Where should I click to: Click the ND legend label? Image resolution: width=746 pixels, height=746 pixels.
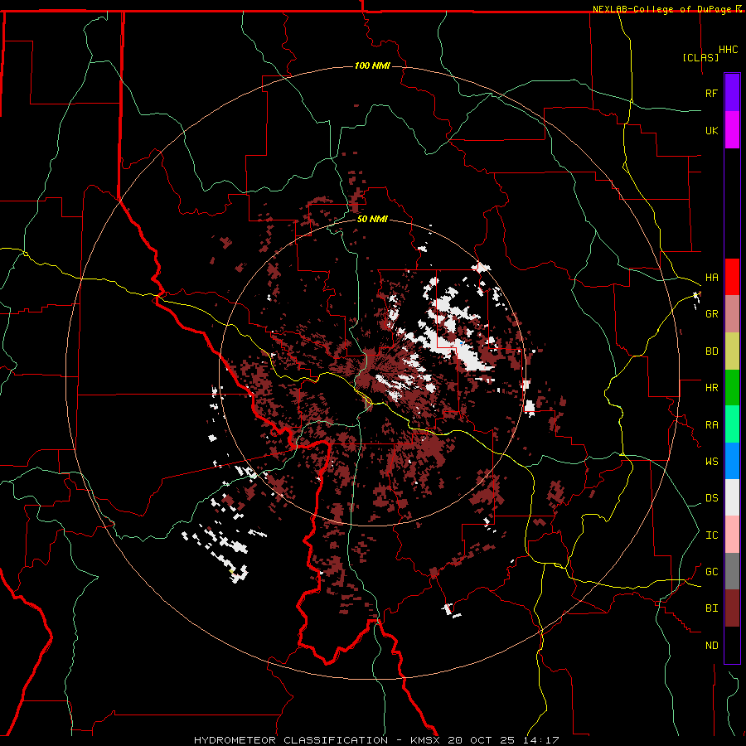(x=711, y=645)
